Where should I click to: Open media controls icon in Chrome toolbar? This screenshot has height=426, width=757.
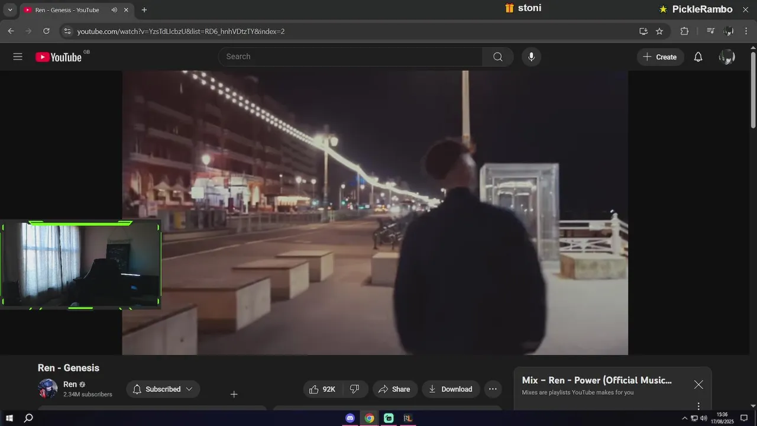click(x=711, y=31)
